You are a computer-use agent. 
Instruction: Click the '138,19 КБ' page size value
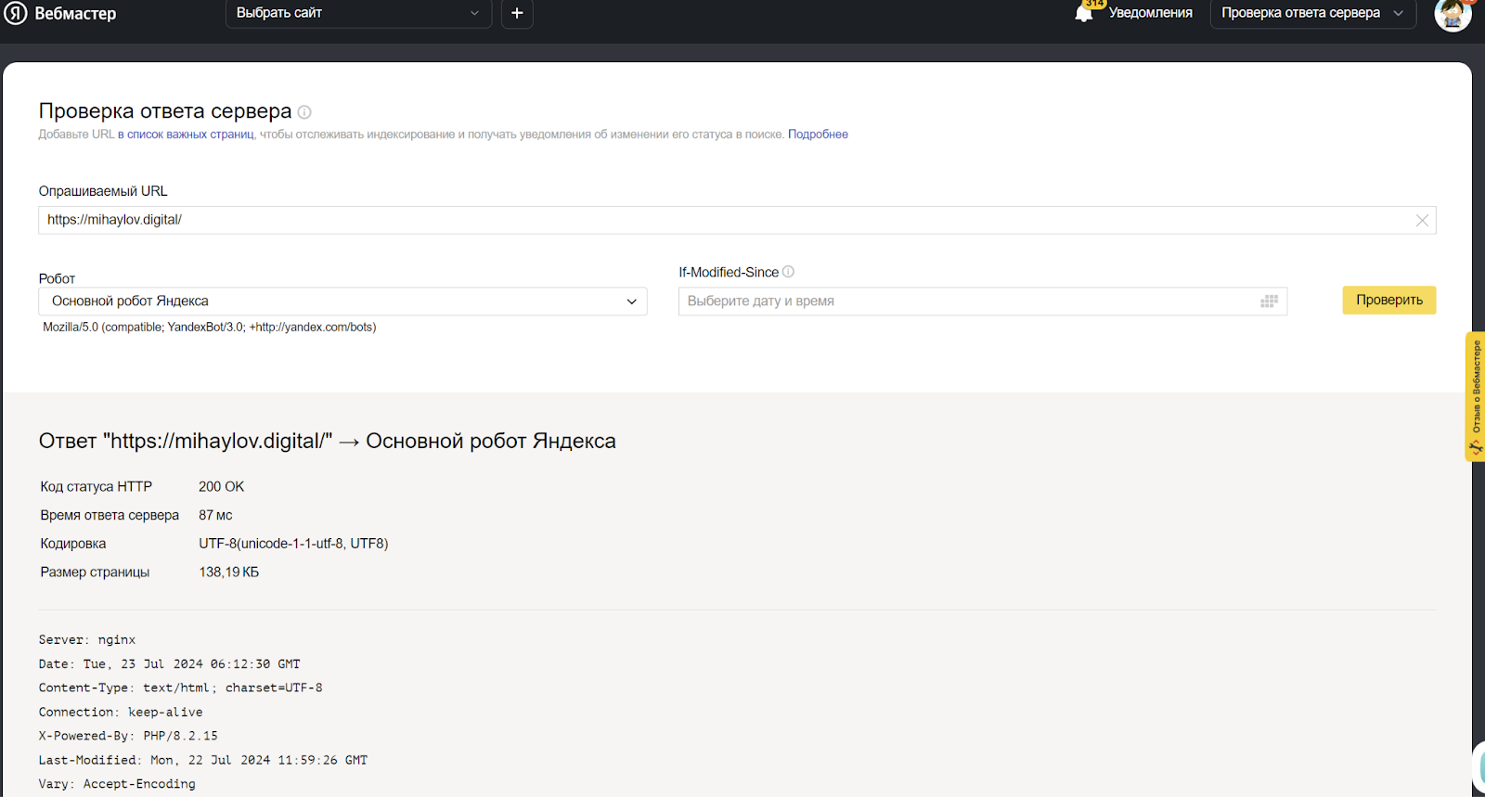pos(228,572)
